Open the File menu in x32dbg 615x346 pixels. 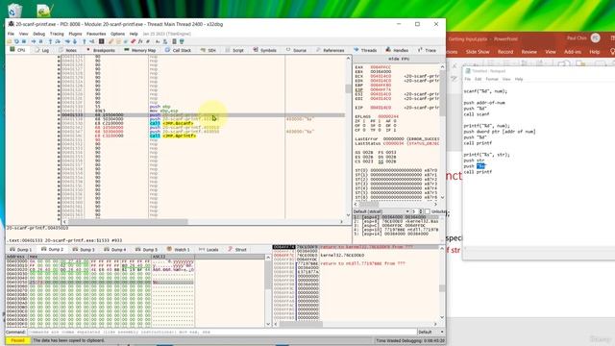click(x=11, y=34)
